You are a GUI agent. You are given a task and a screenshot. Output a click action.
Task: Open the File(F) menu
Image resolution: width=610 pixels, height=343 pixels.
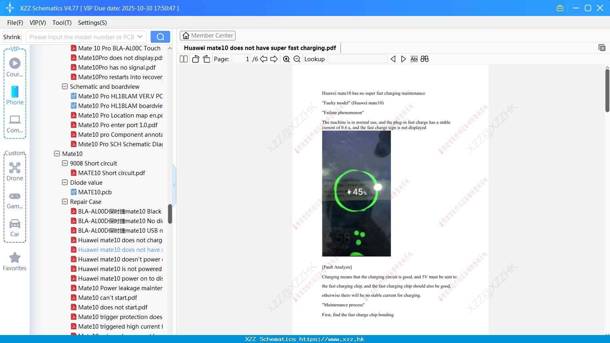(x=15, y=23)
